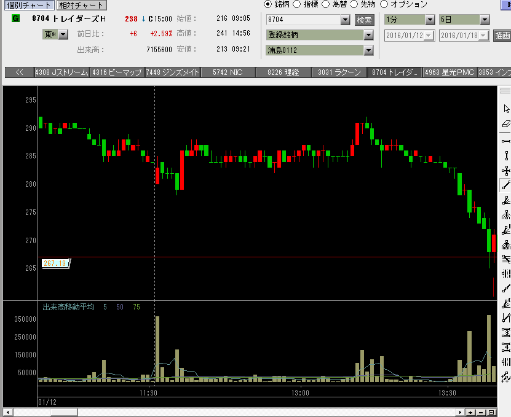511x417 pixels.
Task: Click the 267.19 price line label
Action: [x=55, y=263]
